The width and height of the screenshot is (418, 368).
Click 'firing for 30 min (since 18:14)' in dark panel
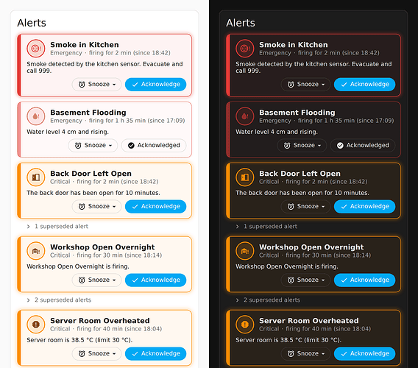tap(328, 255)
